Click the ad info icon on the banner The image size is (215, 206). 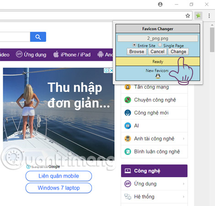pos(106,70)
